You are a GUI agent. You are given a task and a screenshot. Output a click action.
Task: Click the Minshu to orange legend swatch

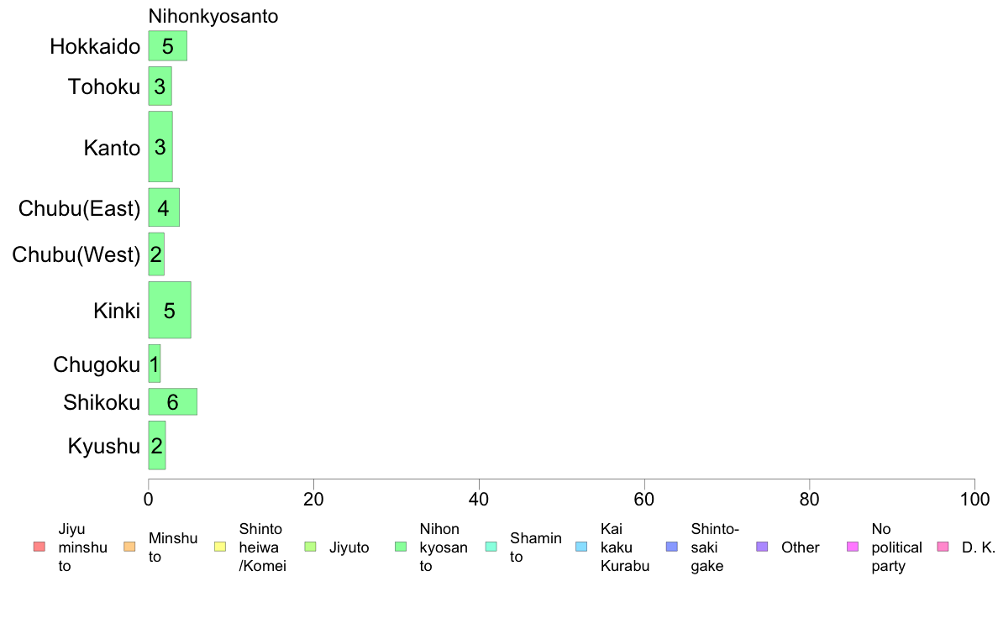[130, 547]
